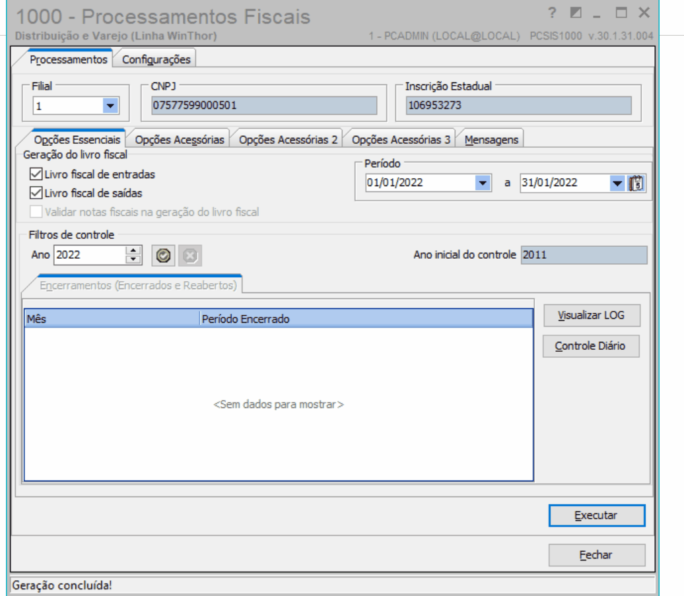
Task: Click the Controle Diário button
Action: [591, 346]
